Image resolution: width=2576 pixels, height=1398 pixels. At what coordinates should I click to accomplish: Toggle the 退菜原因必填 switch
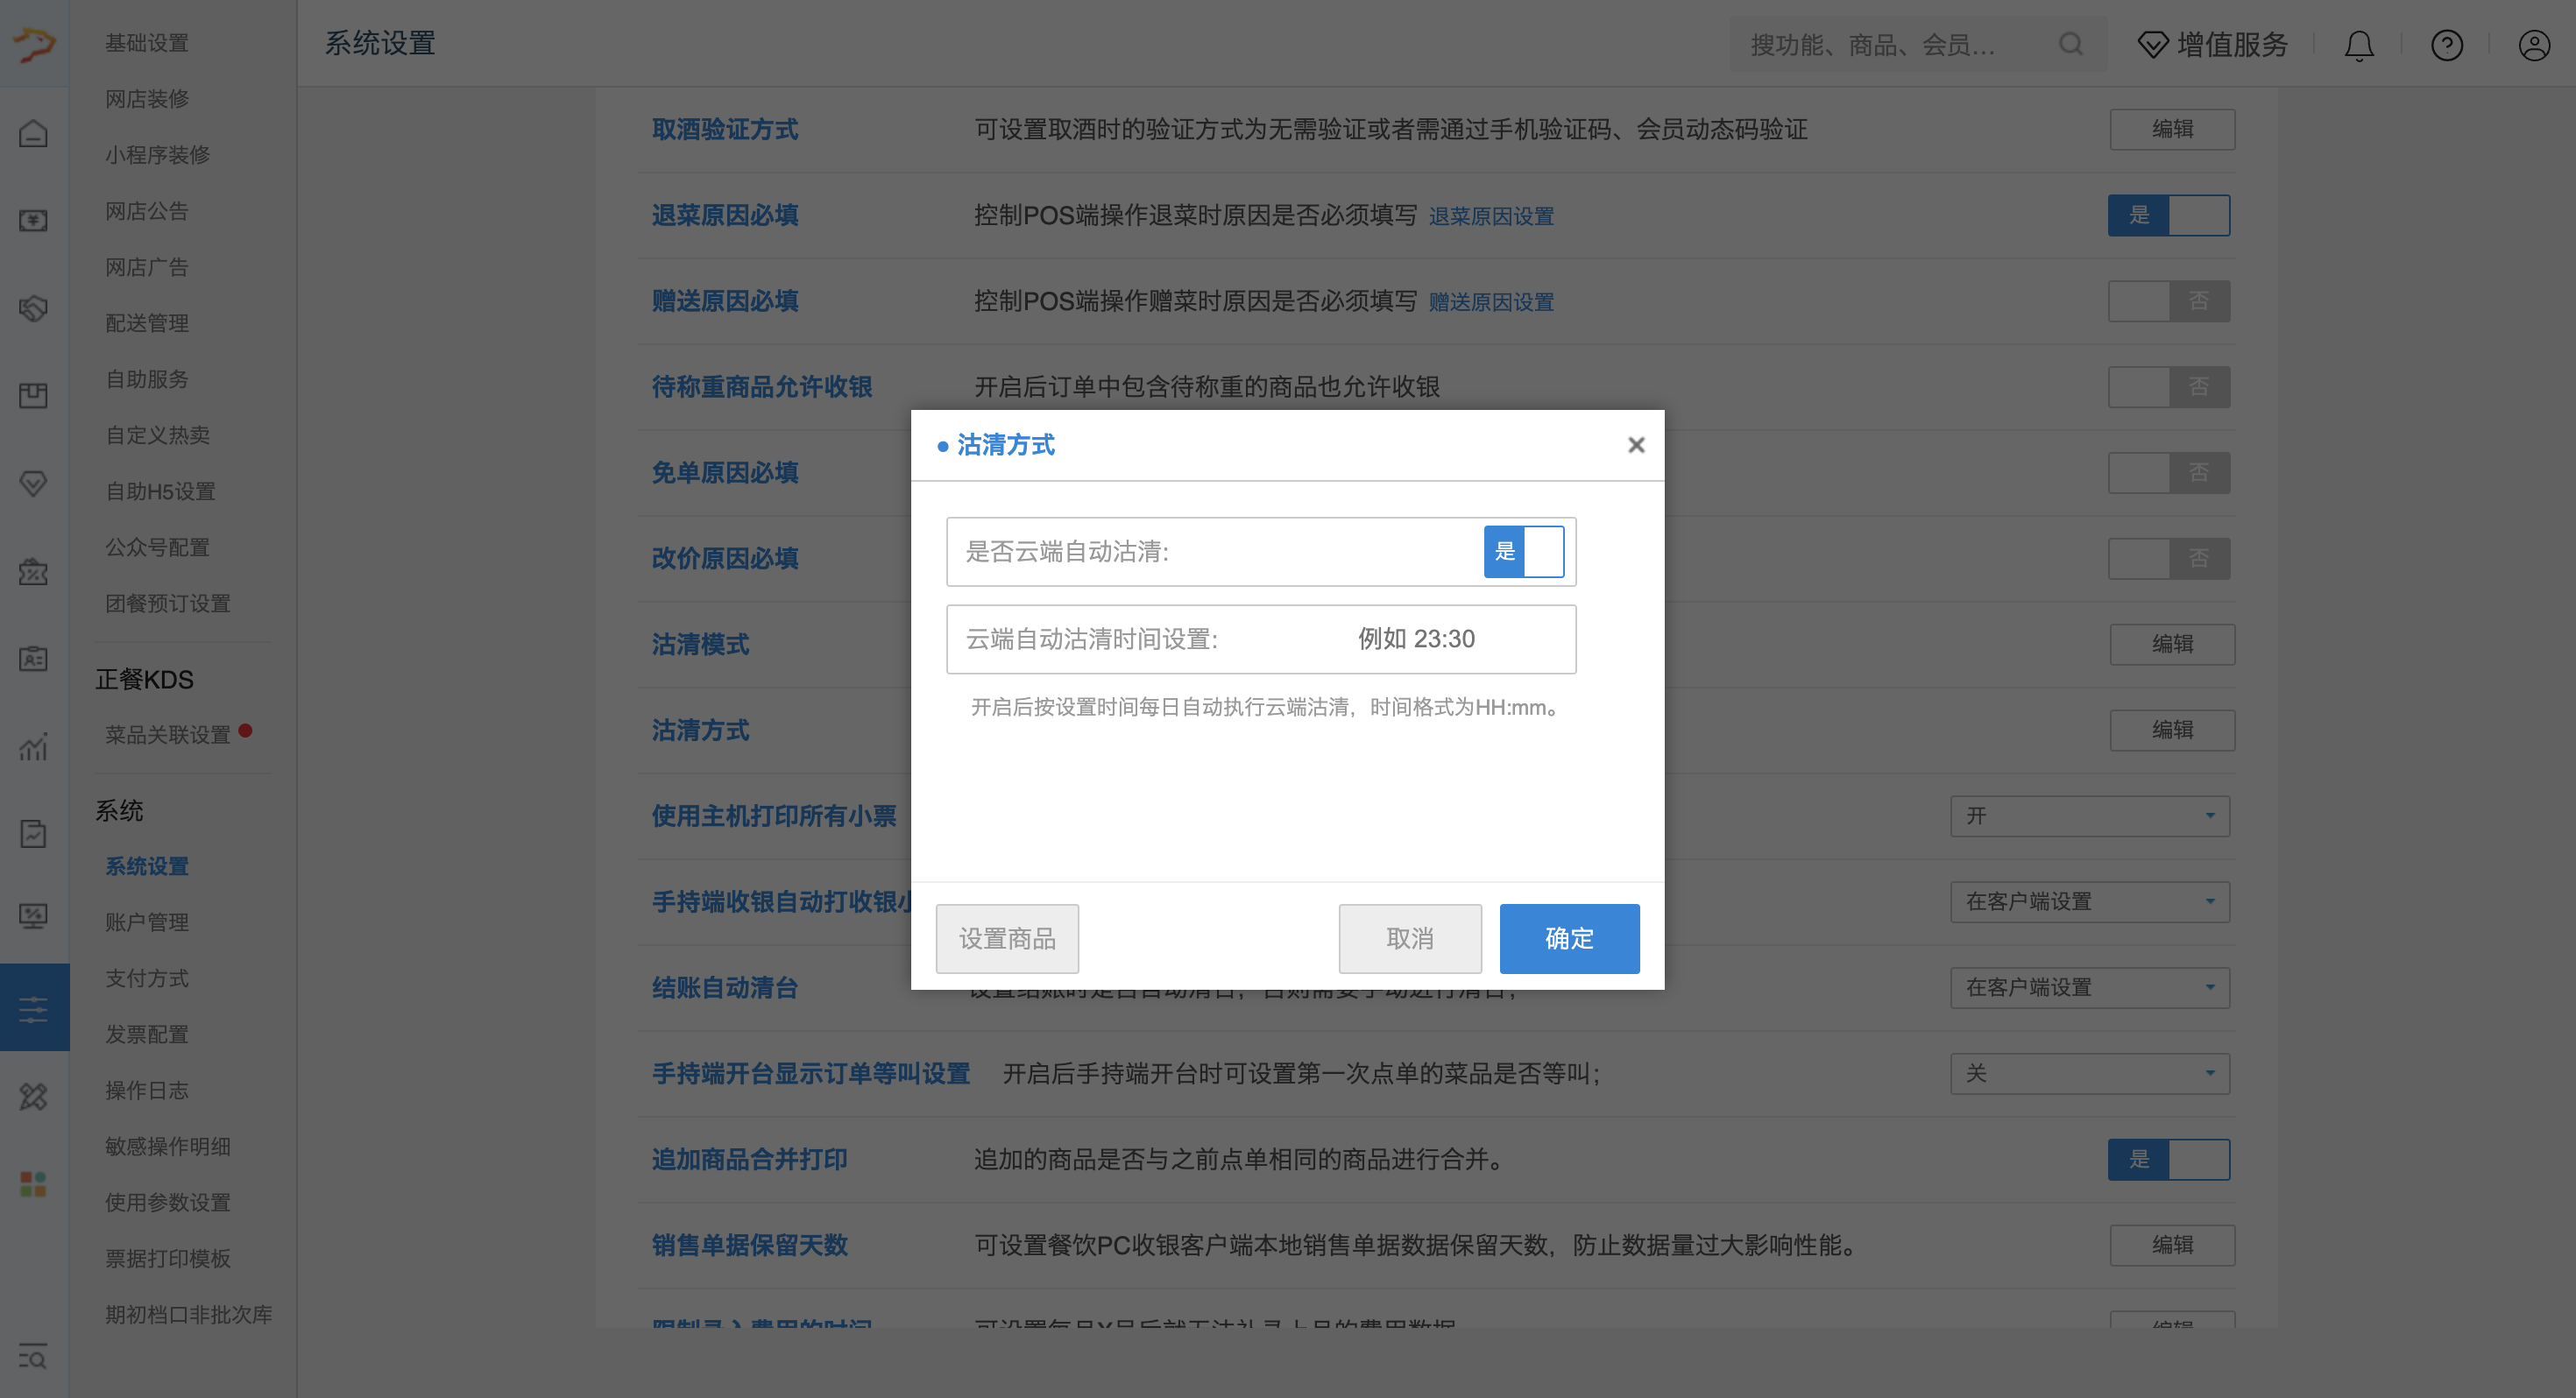[2169, 215]
